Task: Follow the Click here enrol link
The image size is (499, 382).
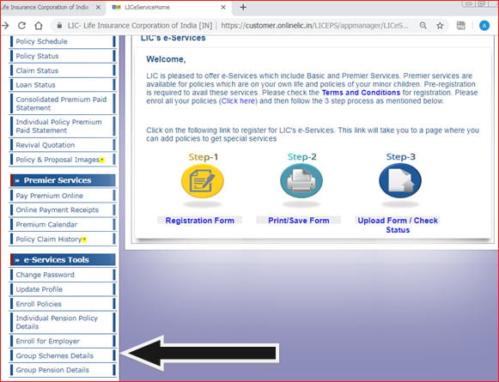Action: click(238, 101)
